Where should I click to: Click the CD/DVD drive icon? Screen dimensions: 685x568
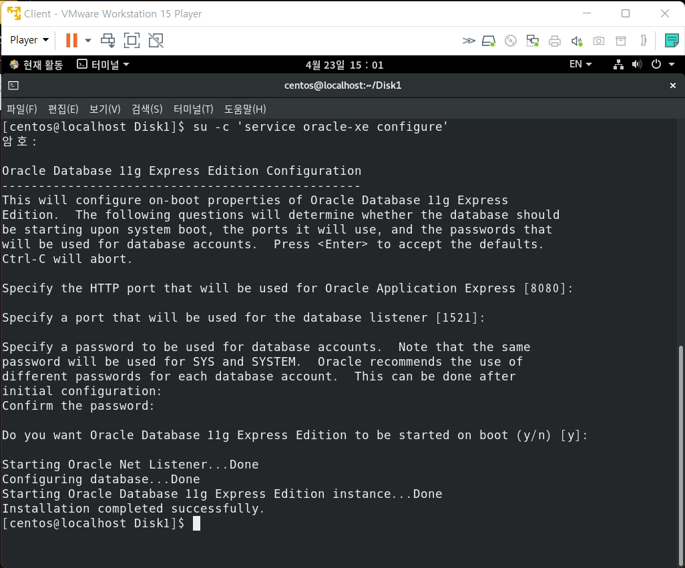(x=510, y=41)
